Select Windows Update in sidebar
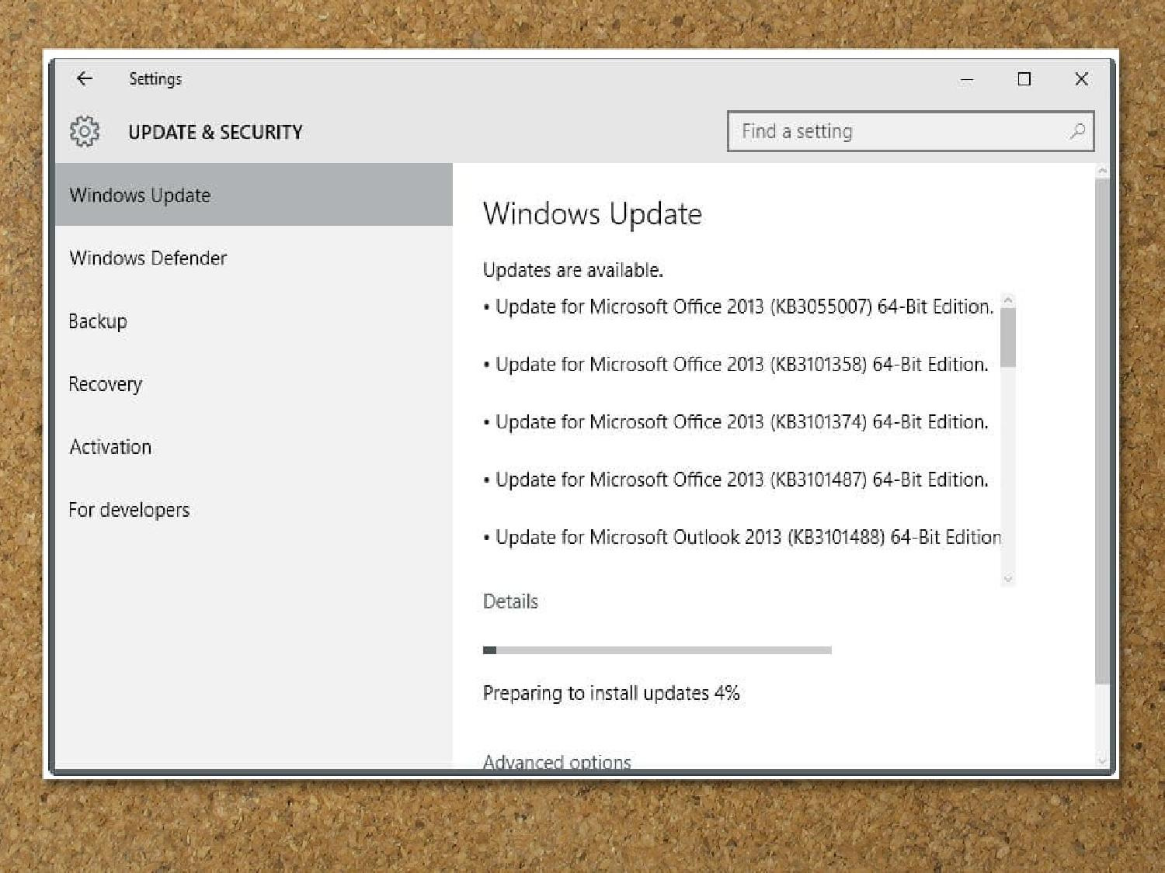The image size is (1165, 873). (254, 195)
